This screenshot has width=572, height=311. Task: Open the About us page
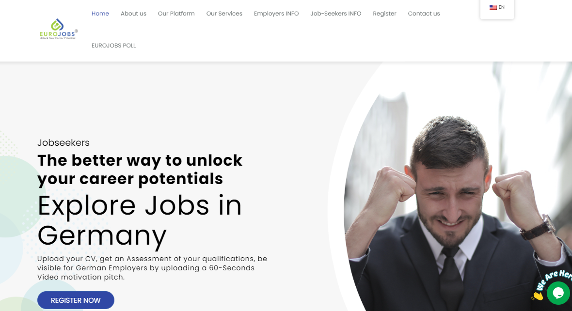[133, 14]
